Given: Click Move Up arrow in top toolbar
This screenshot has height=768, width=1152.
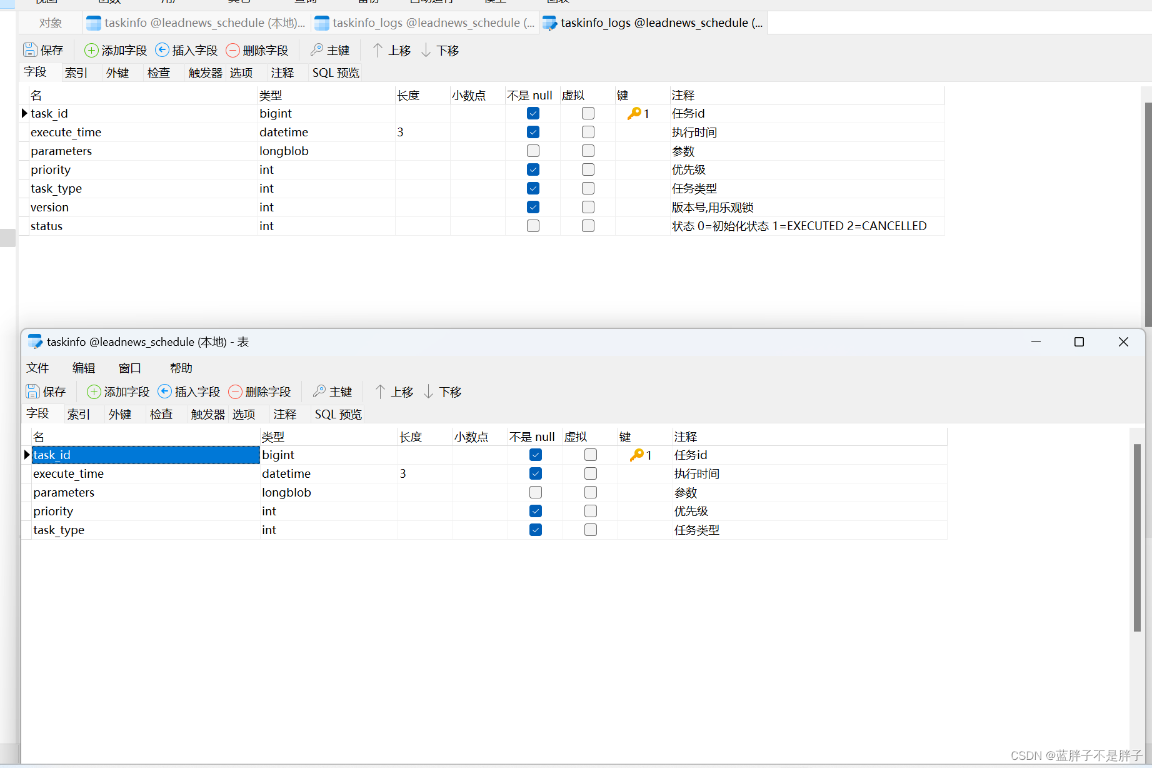Looking at the screenshot, I should click(x=391, y=50).
